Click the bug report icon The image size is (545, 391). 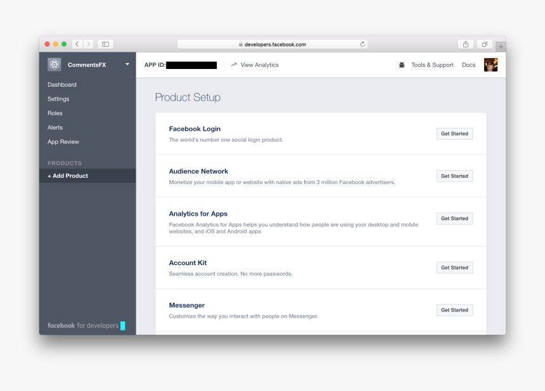[402, 65]
